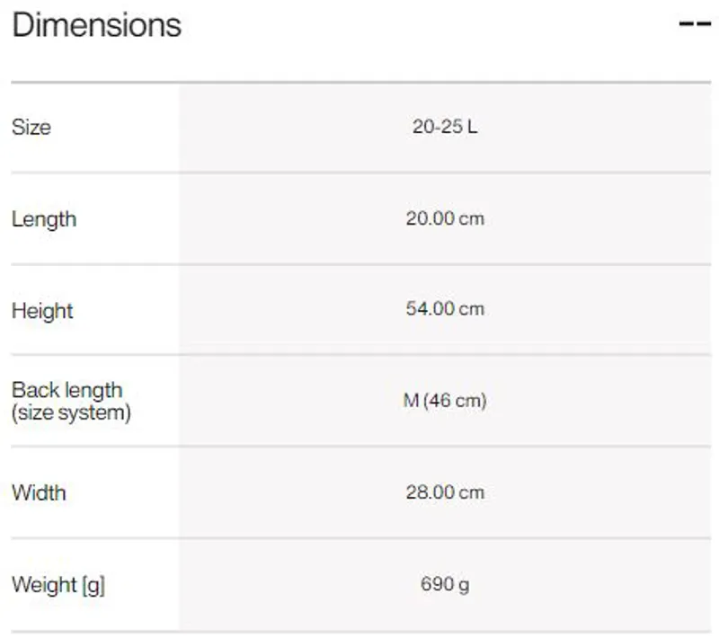Image resolution: width=719 pixels, height=638 pixels.
Task: Click the Back length label text
Action: (x=67, y=390)
